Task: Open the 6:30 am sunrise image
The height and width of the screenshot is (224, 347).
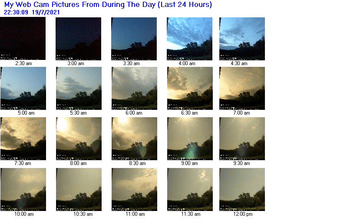Action: tap(190, 88)
